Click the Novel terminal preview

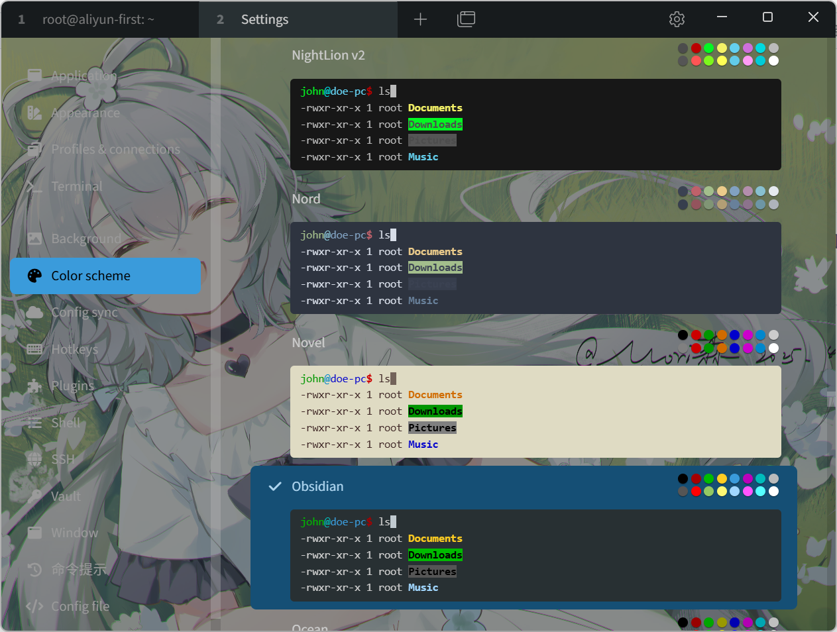click(535, 412)
